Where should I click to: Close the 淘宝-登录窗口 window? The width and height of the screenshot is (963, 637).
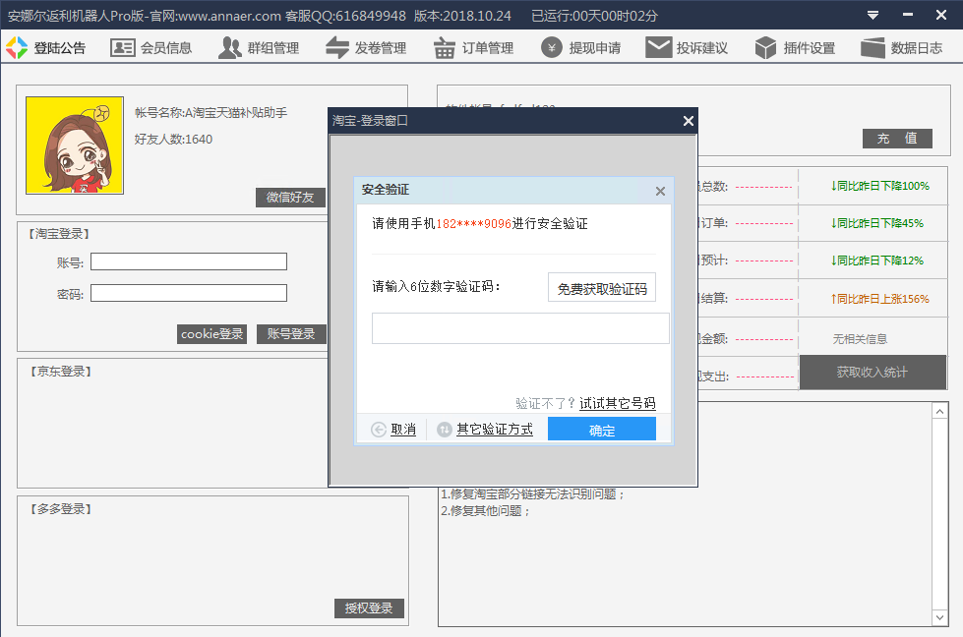point(689,121)
